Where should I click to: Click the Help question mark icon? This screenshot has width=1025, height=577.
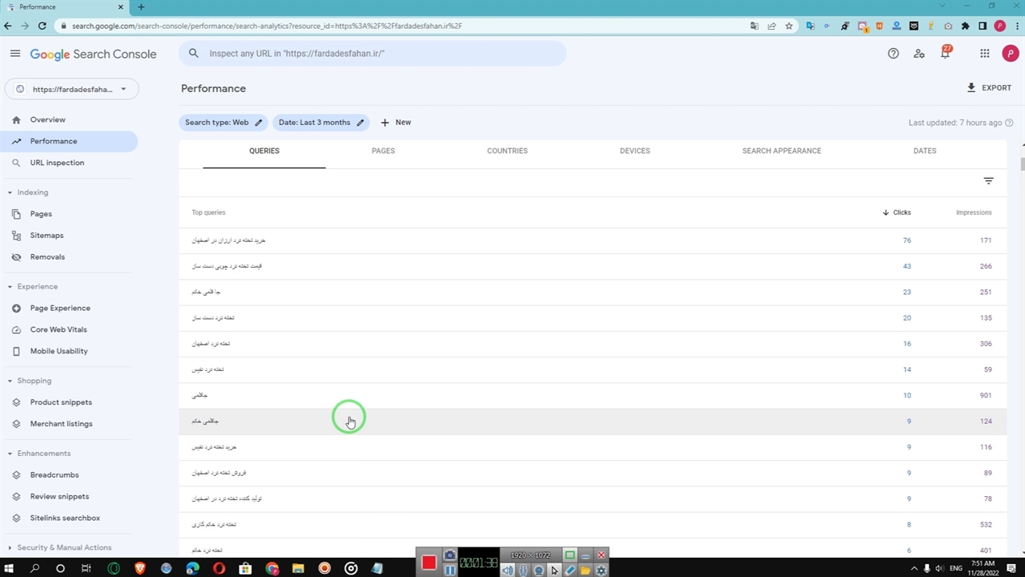893,54
